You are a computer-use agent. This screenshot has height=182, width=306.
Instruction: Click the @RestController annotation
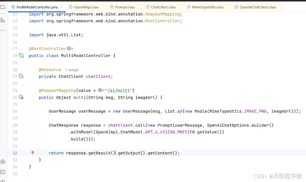(x=48, y=49)
